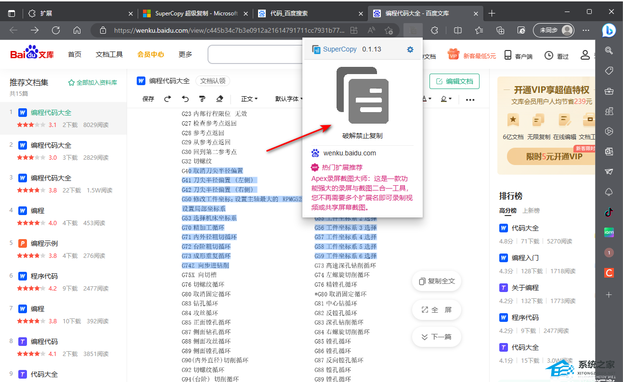Open the more options ellipsis in editor toolbar

tap(470, 100)
